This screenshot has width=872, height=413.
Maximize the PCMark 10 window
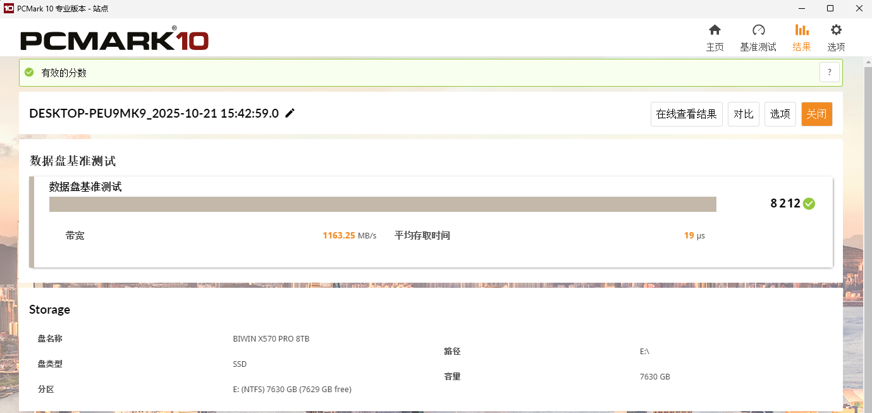tap(830, 8)
